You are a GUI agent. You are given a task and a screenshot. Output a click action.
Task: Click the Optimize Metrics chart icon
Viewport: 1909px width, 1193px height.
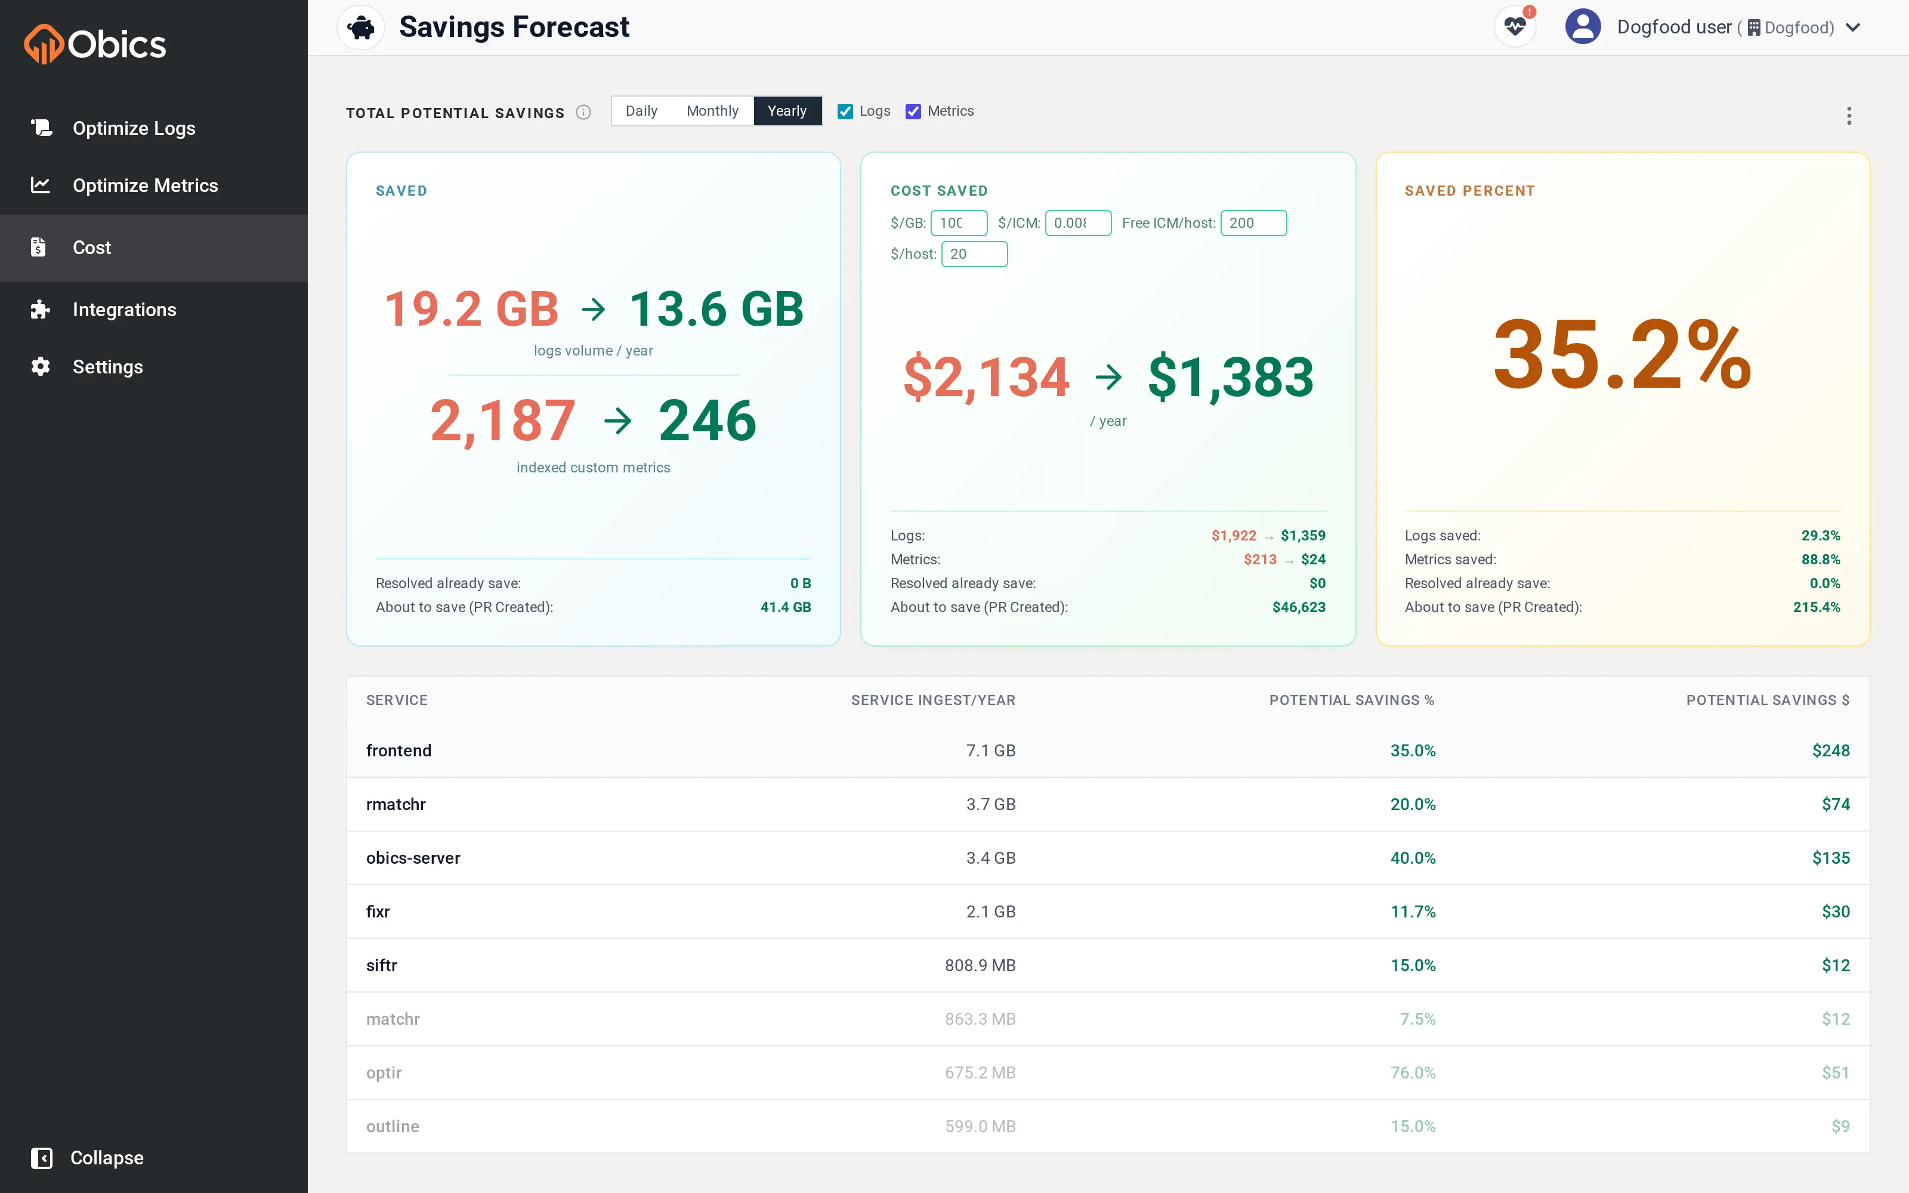coord(40,185)
